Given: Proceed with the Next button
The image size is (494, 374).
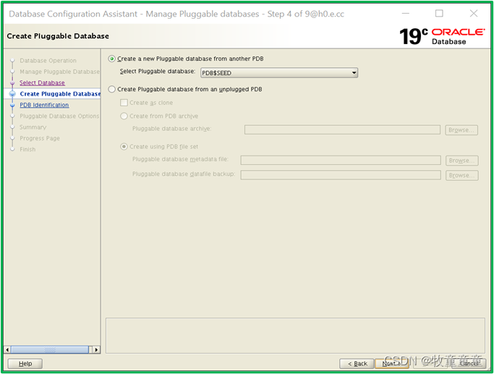Looking at the screenshot, I should click(391, 364).
